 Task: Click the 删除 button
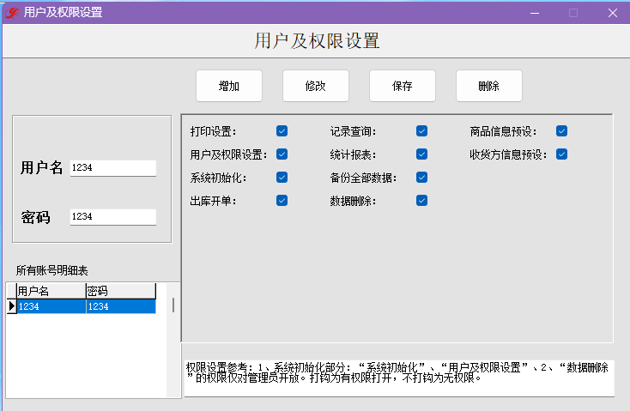tap(489, 86)
